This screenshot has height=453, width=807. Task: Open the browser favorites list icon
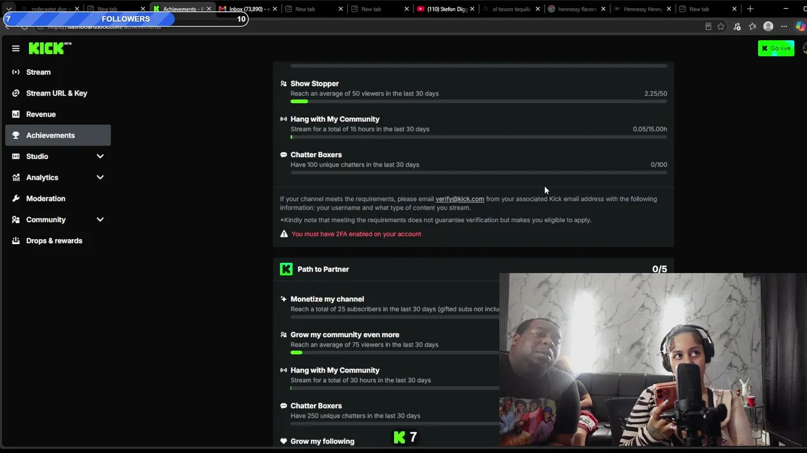[x=753, y=26]
